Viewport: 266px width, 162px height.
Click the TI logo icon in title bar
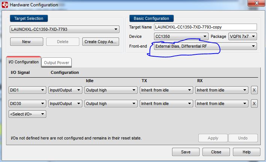(5, 5)
